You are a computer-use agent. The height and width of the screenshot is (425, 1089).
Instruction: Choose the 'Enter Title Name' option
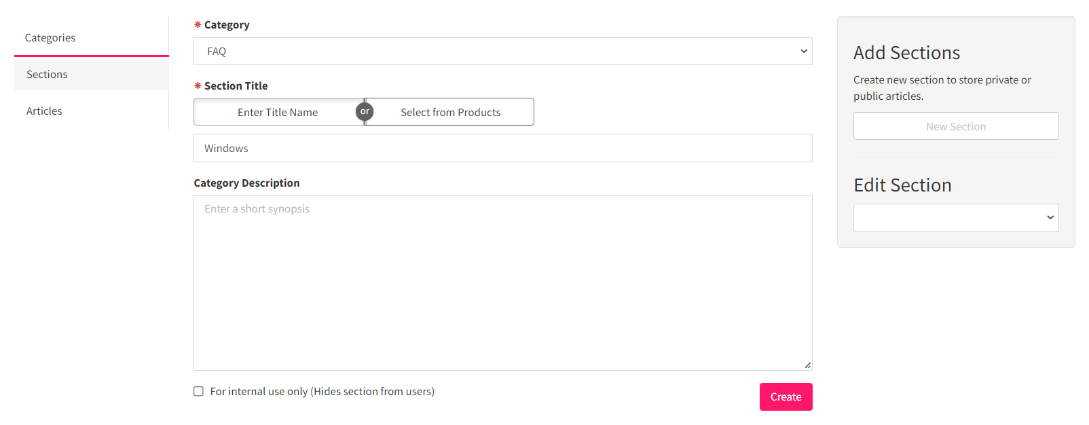(x=278, y=112)
